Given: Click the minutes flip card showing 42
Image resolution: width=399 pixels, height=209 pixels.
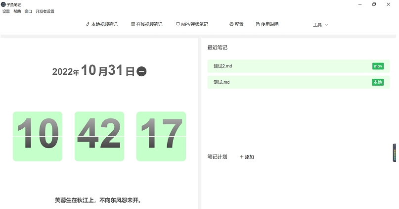Looking at the screenshot, I should coord(99,136).
